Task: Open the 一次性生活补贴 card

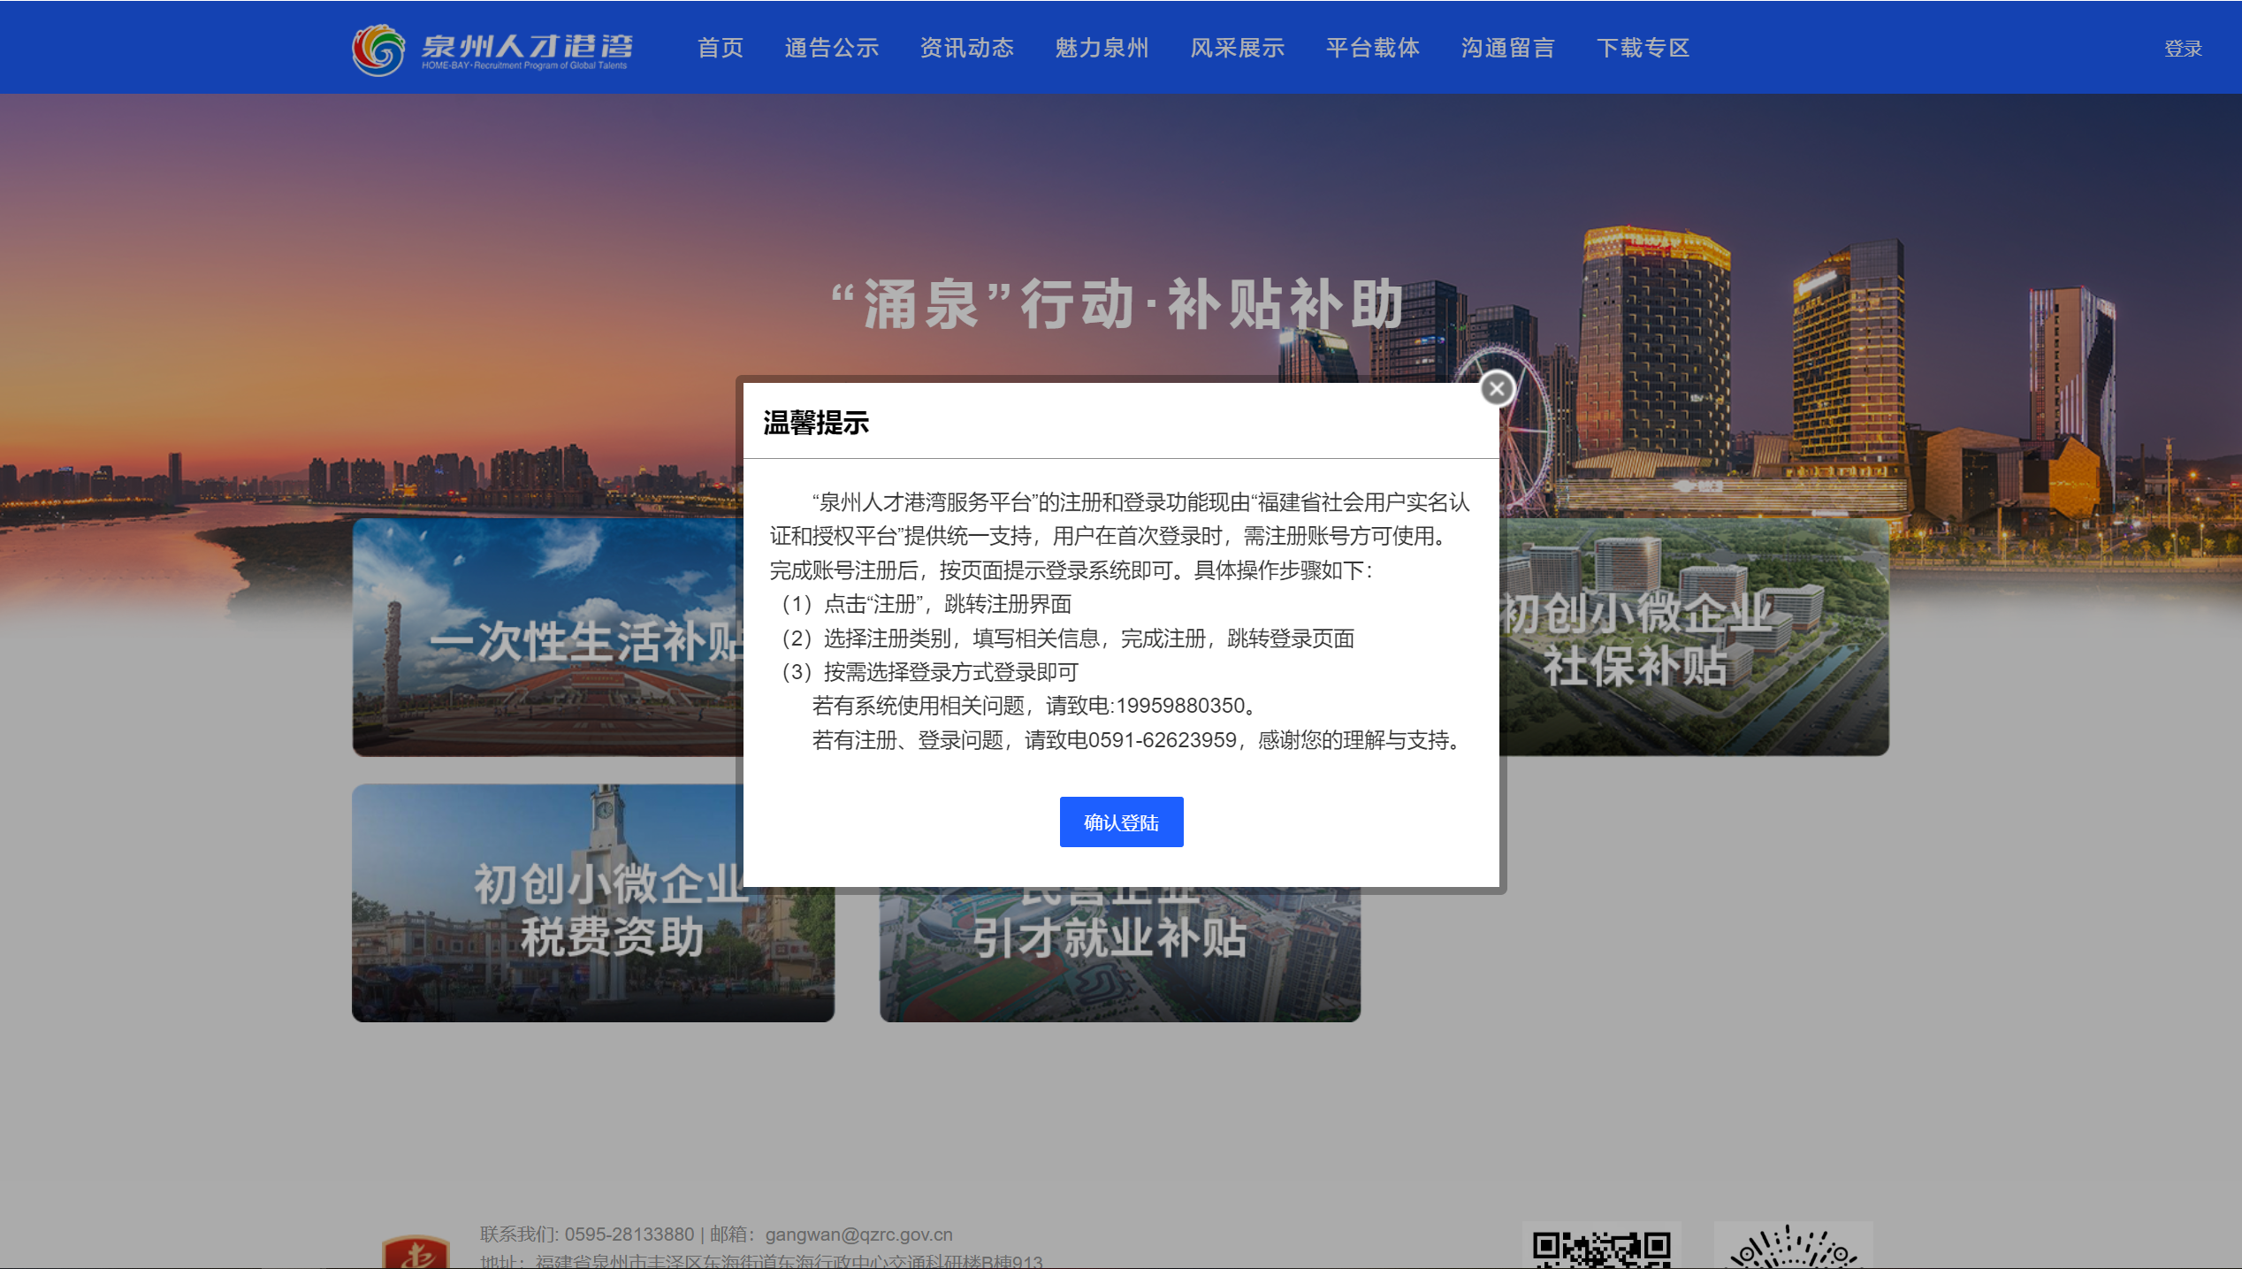Action: pos(546,637)
